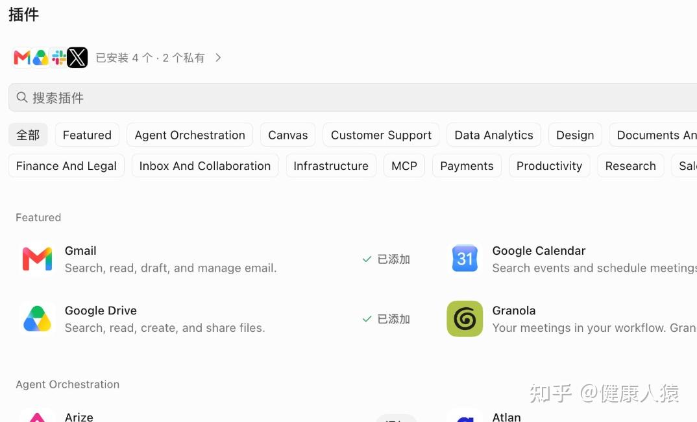
Task: Click the Google Calendar plugin title
Action: 539,250
